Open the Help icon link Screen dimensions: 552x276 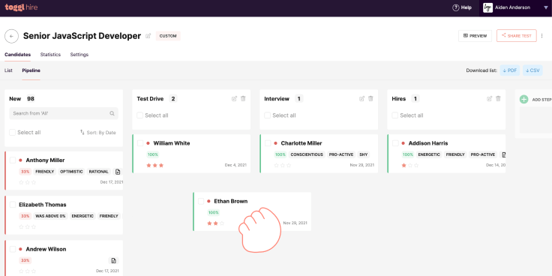(x=456, y=7)
